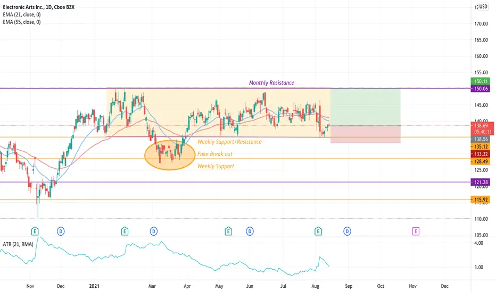The image size is (496, 292).
Task: Click the USD currency button
Action: 483,6
